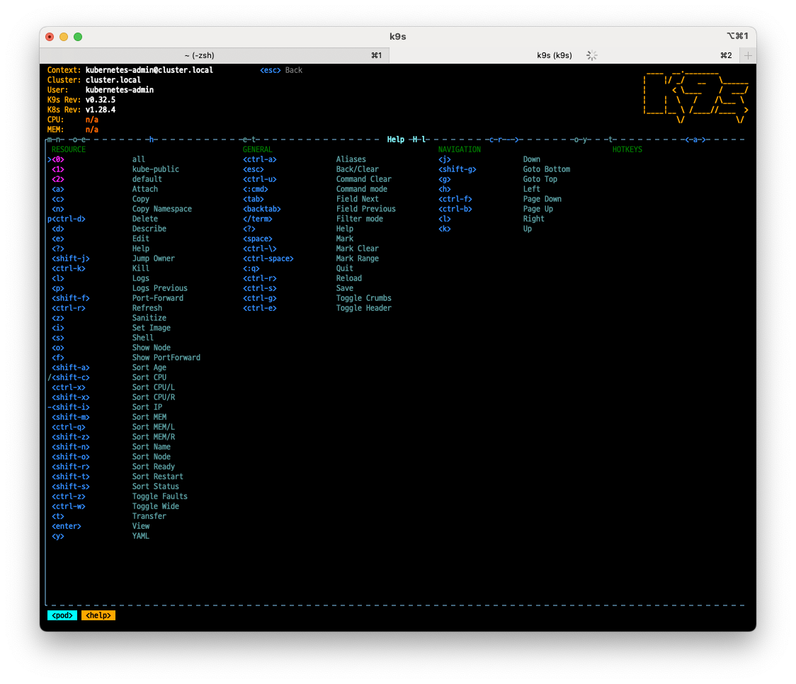Screen dimensions: 796x684
Task: Click the Back hint next to <esc> in header
Action: pos(293,70)
